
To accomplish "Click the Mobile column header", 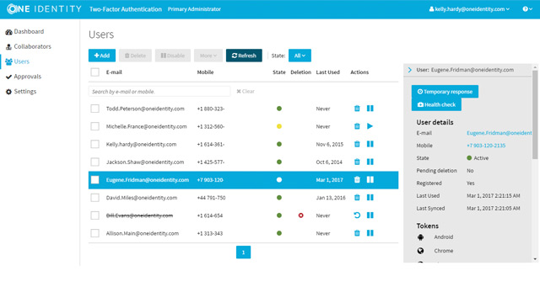I will click(205, 72).
